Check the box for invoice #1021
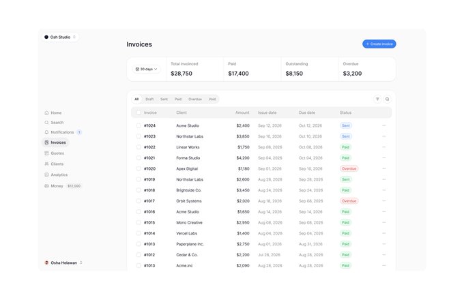 [139, 157]
